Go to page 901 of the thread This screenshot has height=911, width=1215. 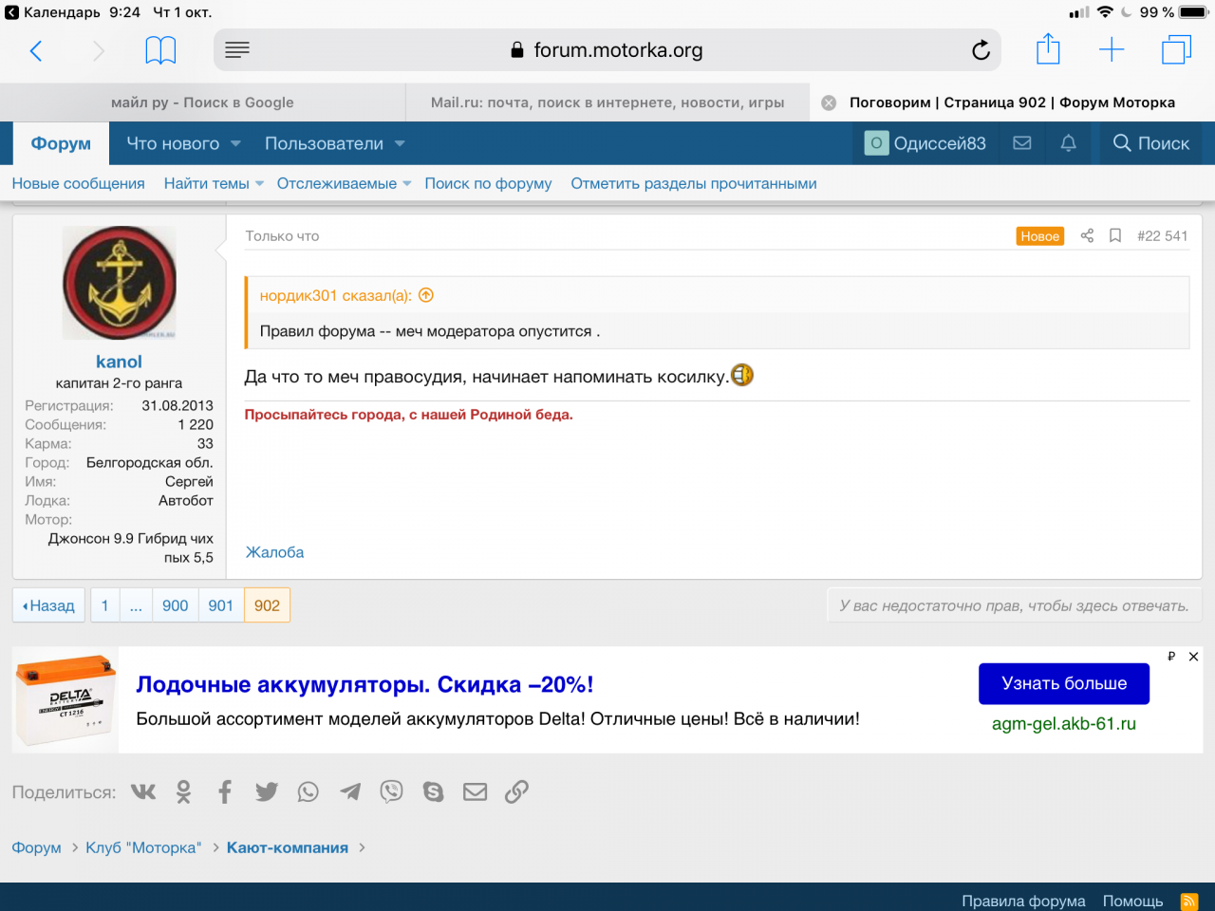pyautogui.click(x=220, y=605)
